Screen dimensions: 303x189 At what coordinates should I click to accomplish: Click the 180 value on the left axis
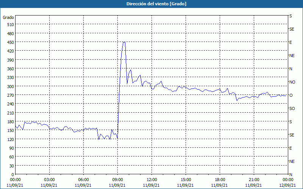[x=11, y=122]
